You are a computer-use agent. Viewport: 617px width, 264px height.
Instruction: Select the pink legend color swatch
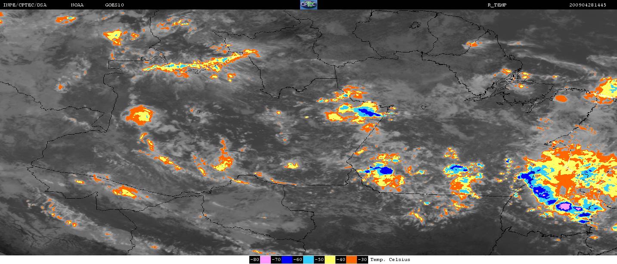[x=265, y=260]
